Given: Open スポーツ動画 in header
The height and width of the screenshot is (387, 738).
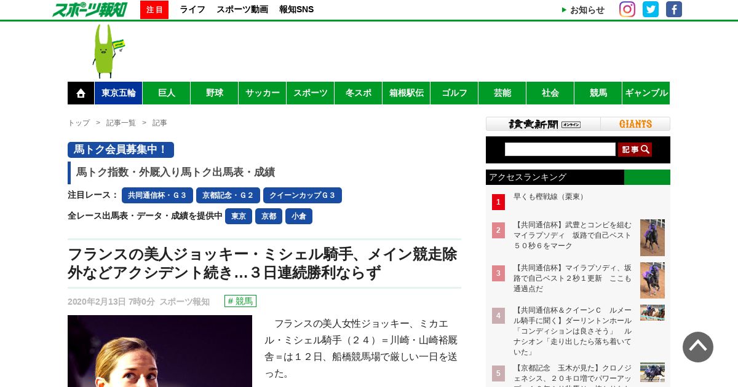Looking at the screenshot, I should tap(242, 9).
